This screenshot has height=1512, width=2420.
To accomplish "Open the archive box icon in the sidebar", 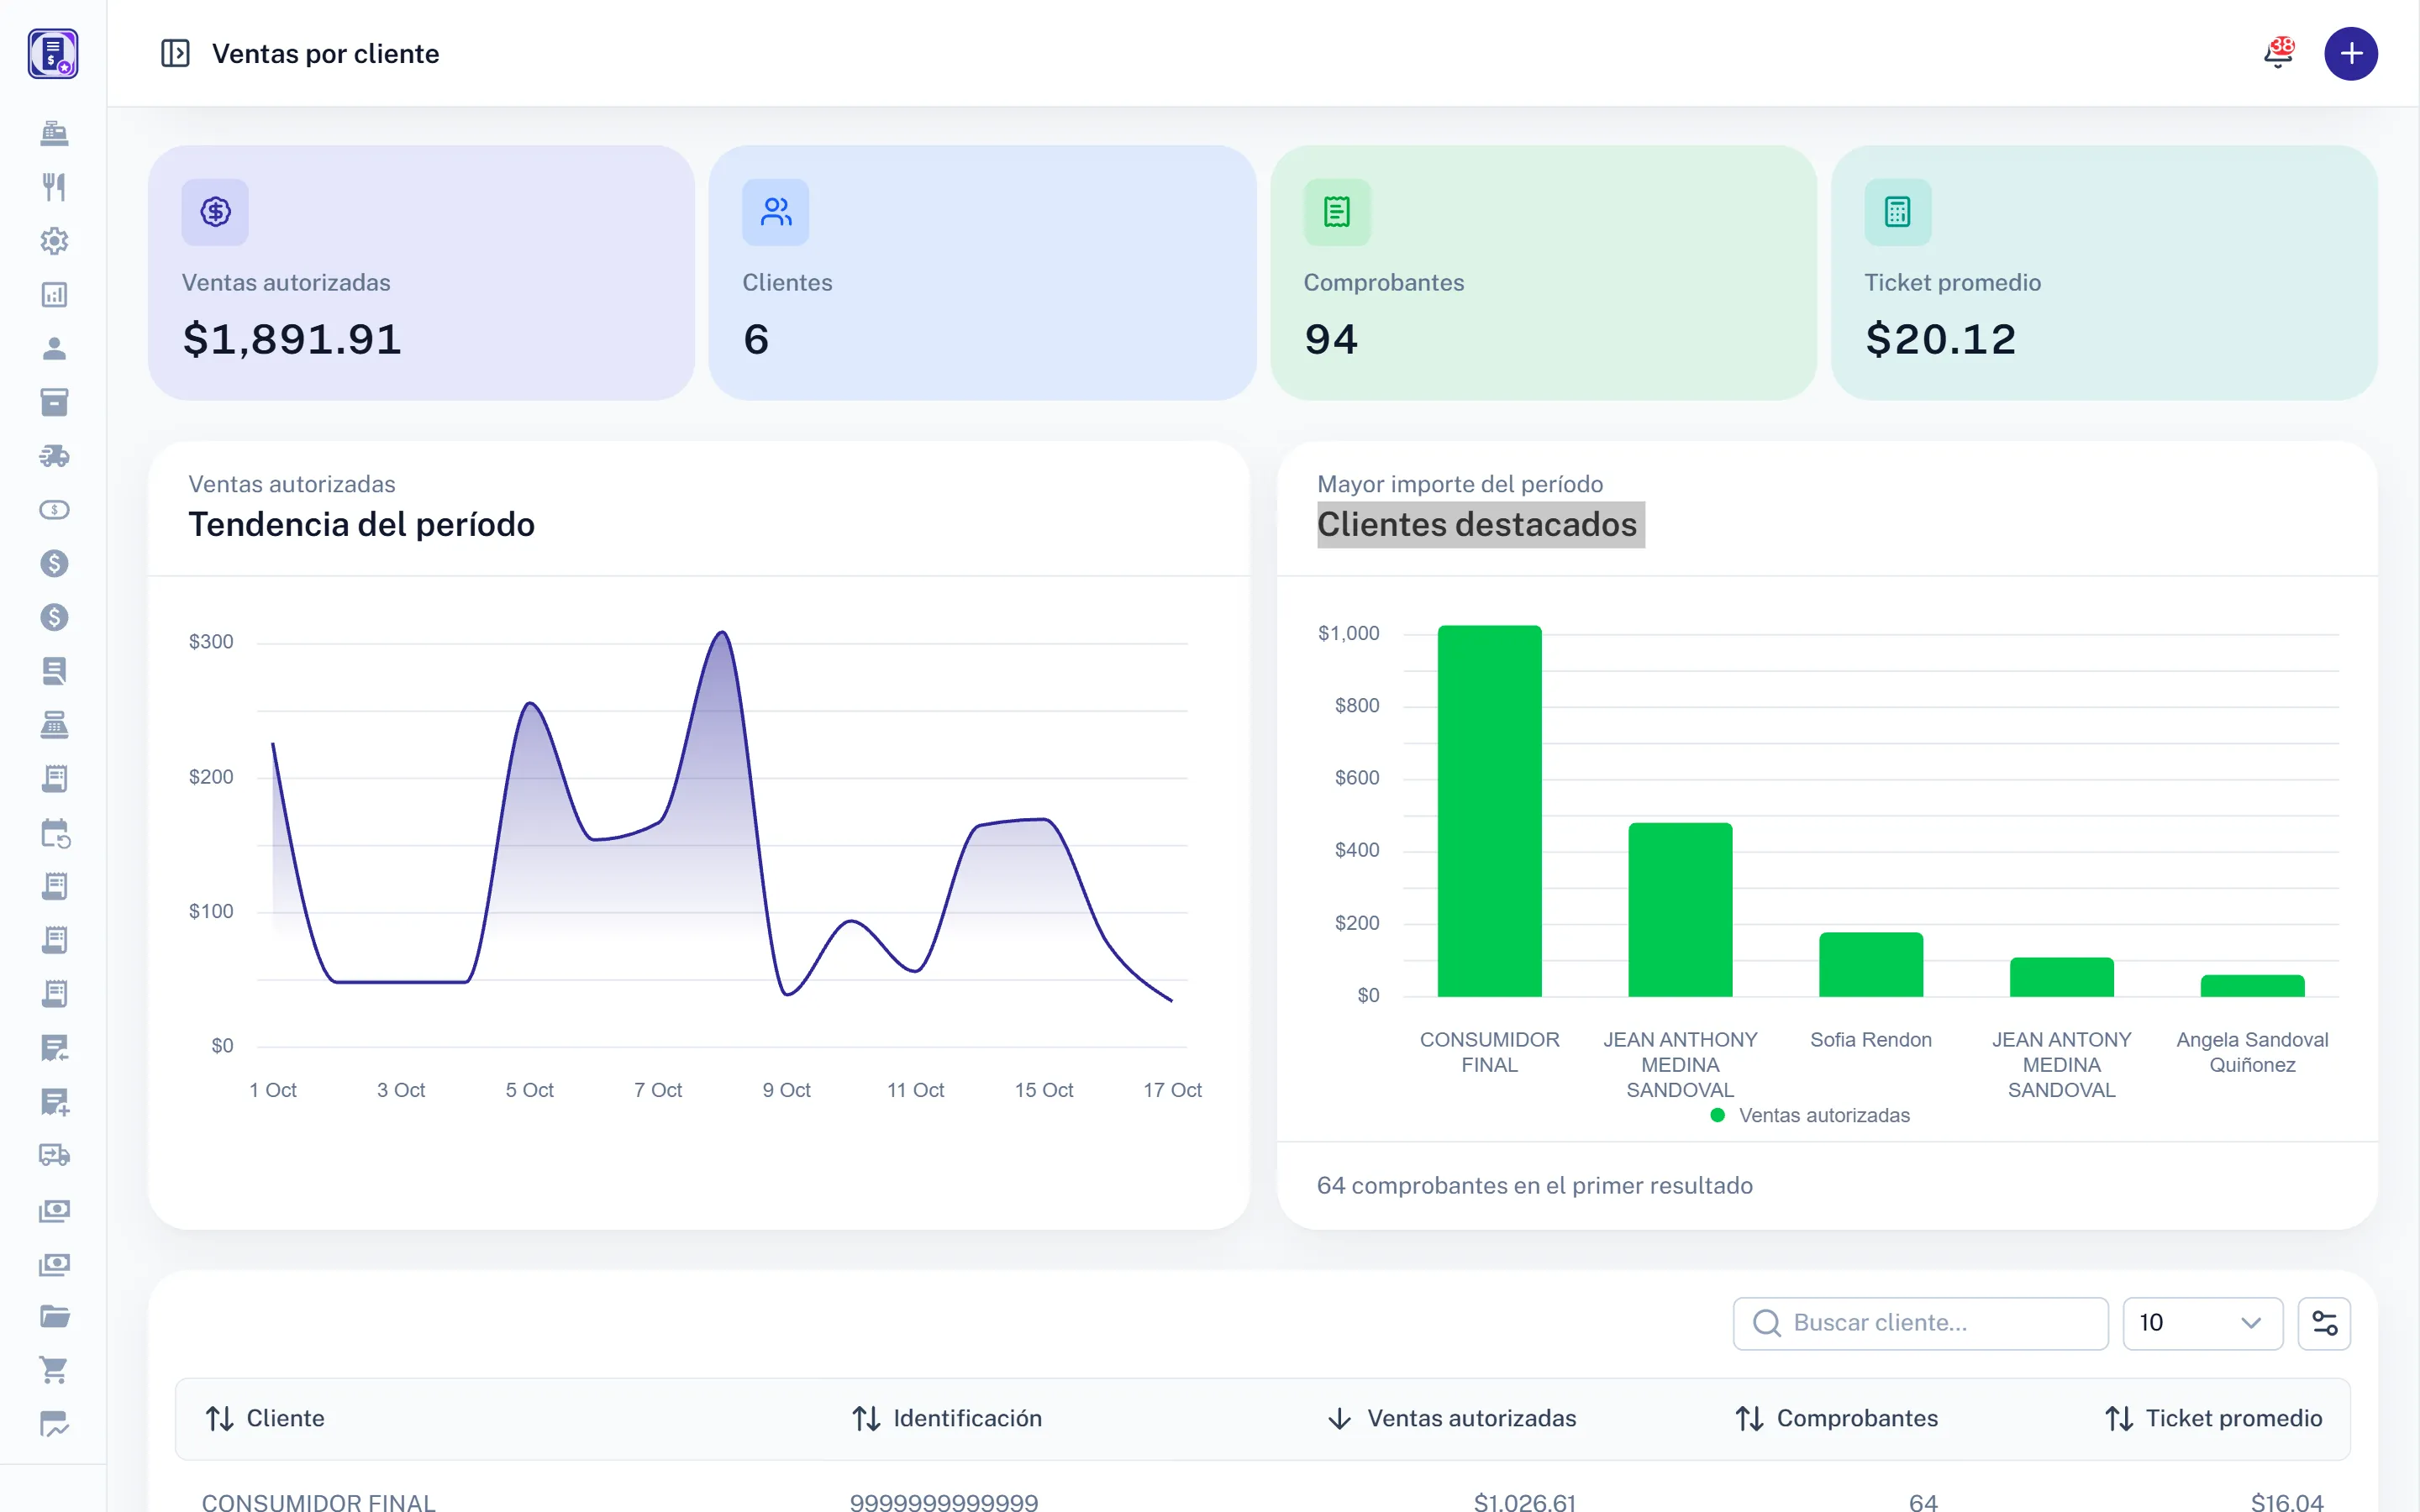I will 54,402.
